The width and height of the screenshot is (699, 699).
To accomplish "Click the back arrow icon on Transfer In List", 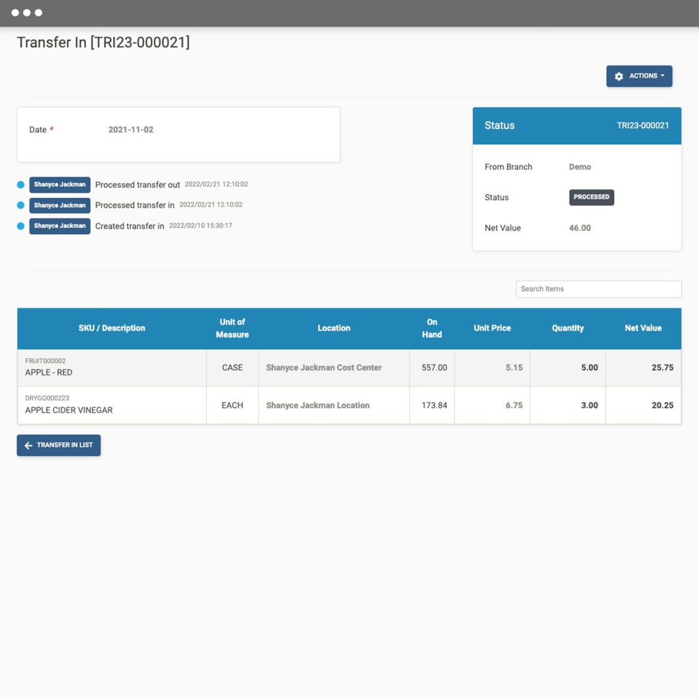I will (x=28, y=445).
